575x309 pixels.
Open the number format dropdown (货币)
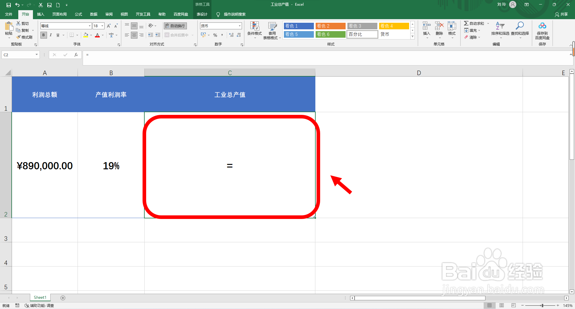click(240, 26)
